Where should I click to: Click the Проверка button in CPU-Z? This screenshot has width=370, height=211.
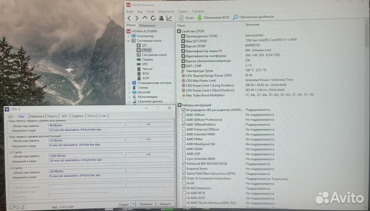coord(146,204)
